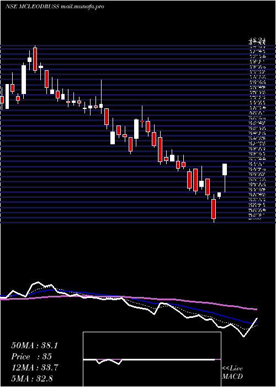Select the 50MA : 38.1 readout

point(34,346)
